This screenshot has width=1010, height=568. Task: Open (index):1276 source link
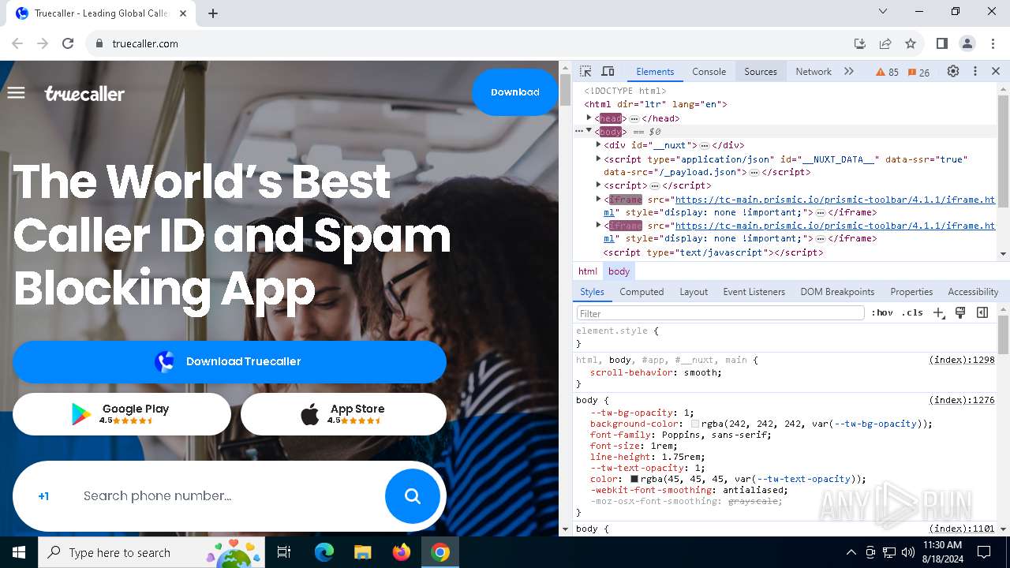point(962,400)
